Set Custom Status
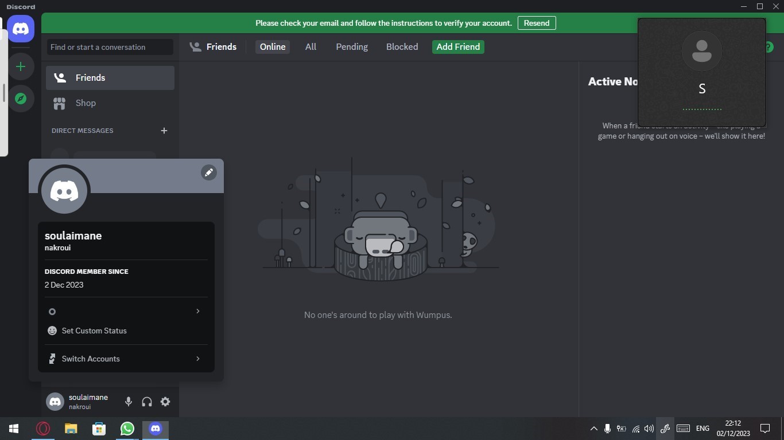784x440 pixels. coord(126,331)
